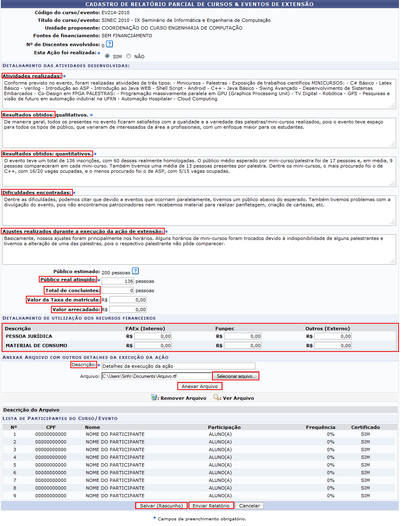This screenshot has width=401, height=526.
Task: Save the report with Salvar (Rascunho)
Action: (161, 506)
